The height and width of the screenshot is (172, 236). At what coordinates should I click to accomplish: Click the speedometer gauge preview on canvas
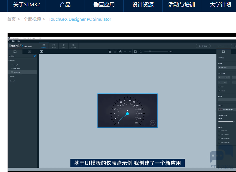tap(128, 111)
